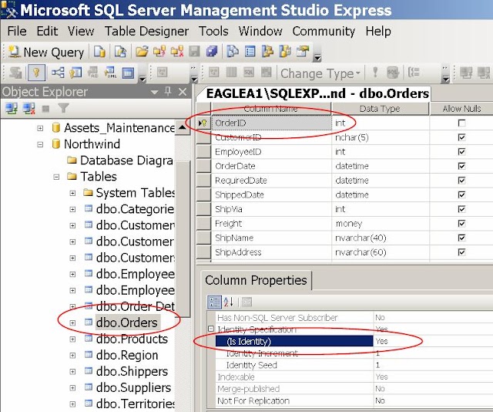The width and height of the screenshot is (493, 412).
Task: Toggle Allow Nulls for Freight
Action: 461,223
